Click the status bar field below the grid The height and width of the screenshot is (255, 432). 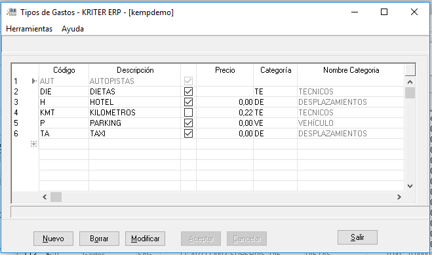(220, 212)
